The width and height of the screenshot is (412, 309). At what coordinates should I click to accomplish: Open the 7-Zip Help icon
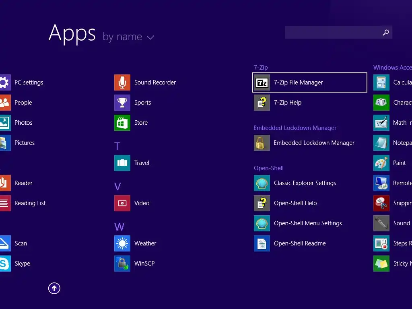(x=262, y=103)
